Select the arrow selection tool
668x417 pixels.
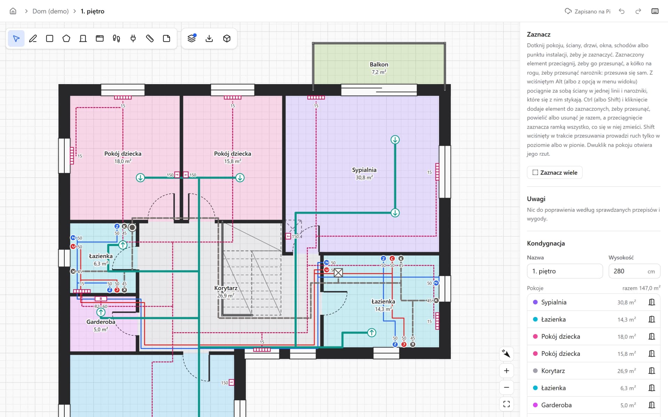16,39
